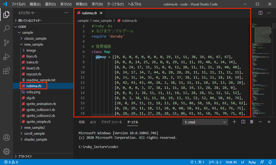Open the 選択(S) menu

pyautogui.click(x=50, y=4)
